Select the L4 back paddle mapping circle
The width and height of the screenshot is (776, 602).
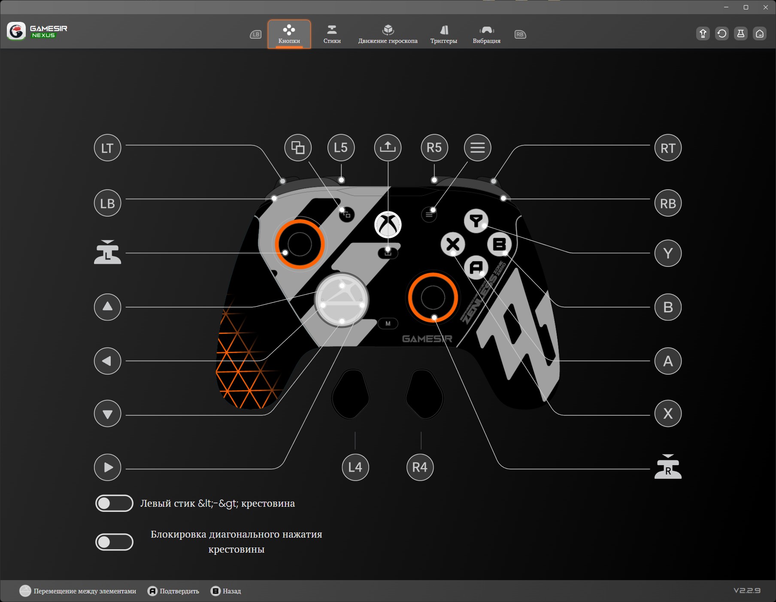(x=355, y=467)
